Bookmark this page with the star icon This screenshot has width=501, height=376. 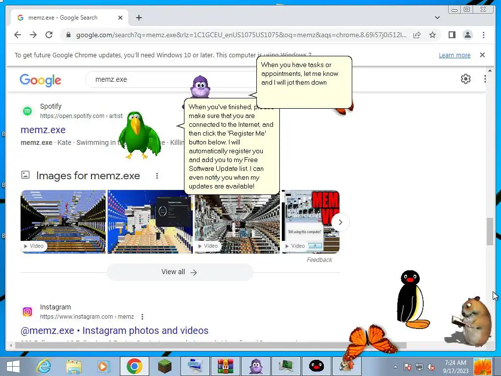(433, 35)
